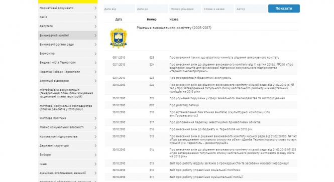334x182 pixels.
Task: Open Про доповнення переліку інвестиційно привабливих об'єктів
Action: coord(215,122)
